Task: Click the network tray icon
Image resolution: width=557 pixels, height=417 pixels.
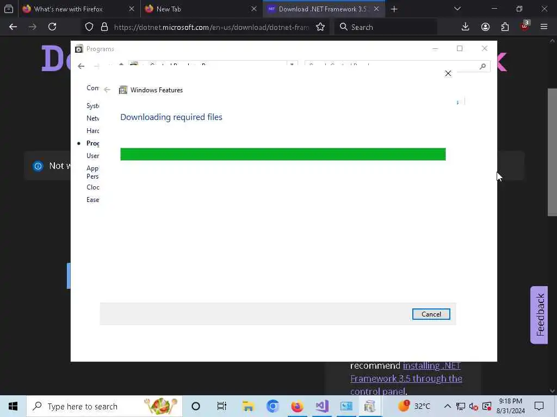Action: (461, 406)
